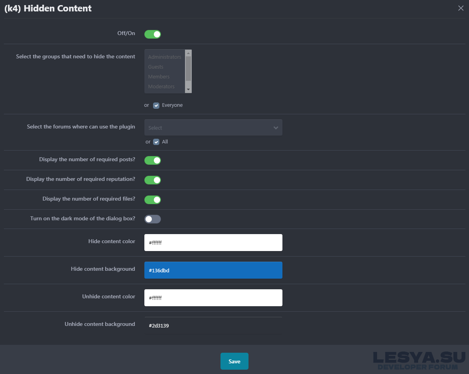Open the Hide content background color picker
The width and height of the screenshot is (469, 374).
pos(213,270)
